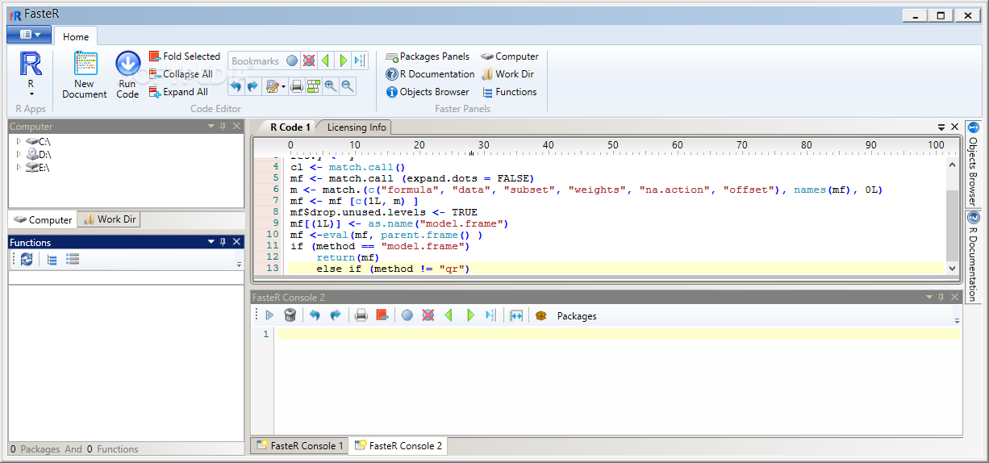Screen dimensions: 989x463
Task: Switch to FasteR Console 1 tab
Action: 299,445
